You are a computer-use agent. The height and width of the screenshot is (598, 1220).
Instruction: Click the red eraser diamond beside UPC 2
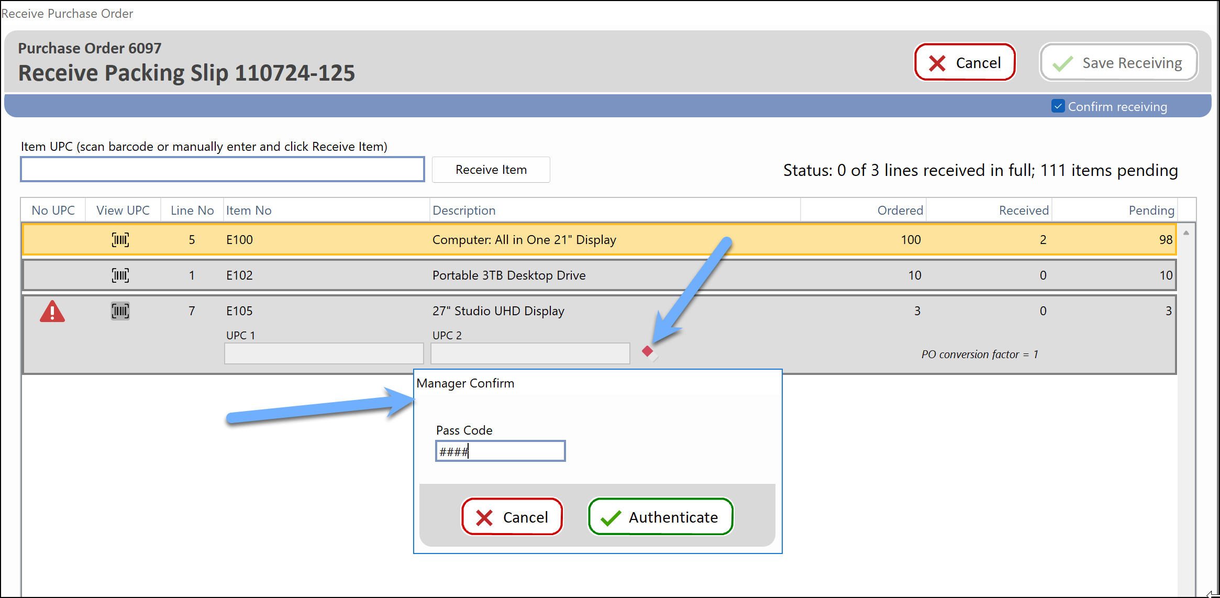[649, 352]
